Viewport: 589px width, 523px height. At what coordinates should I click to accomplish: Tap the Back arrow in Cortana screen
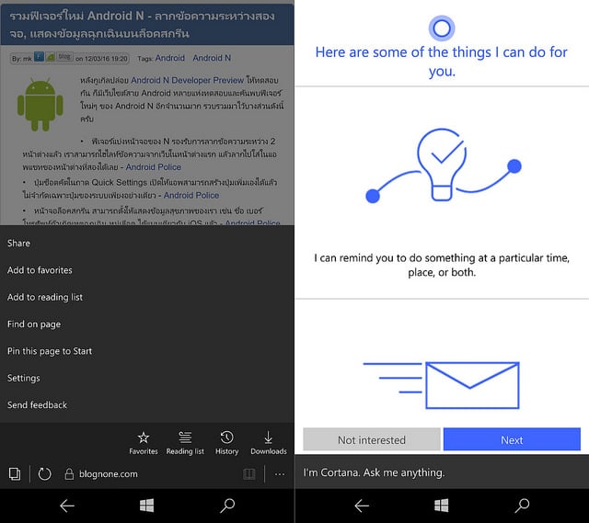[x=362, y=506]
